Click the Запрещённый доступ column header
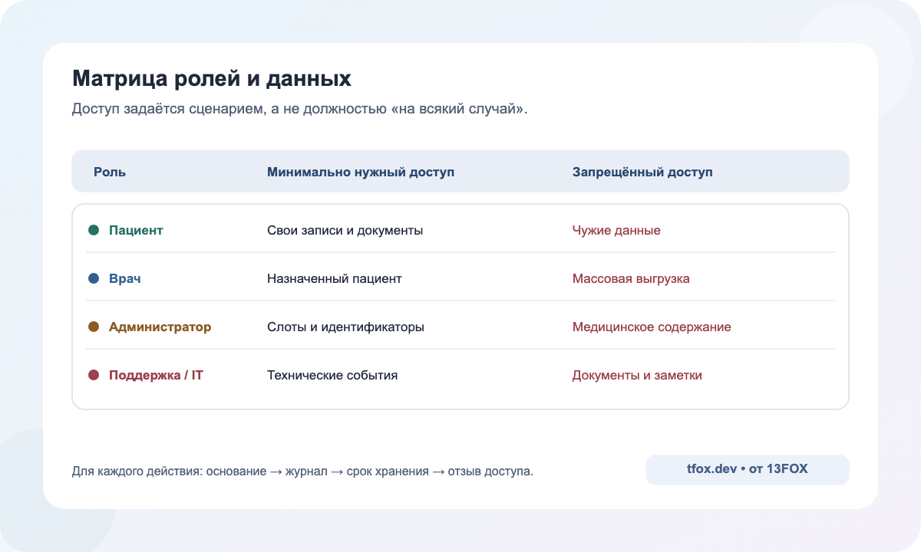Viewport: 921px width, 552px height. 642,172
